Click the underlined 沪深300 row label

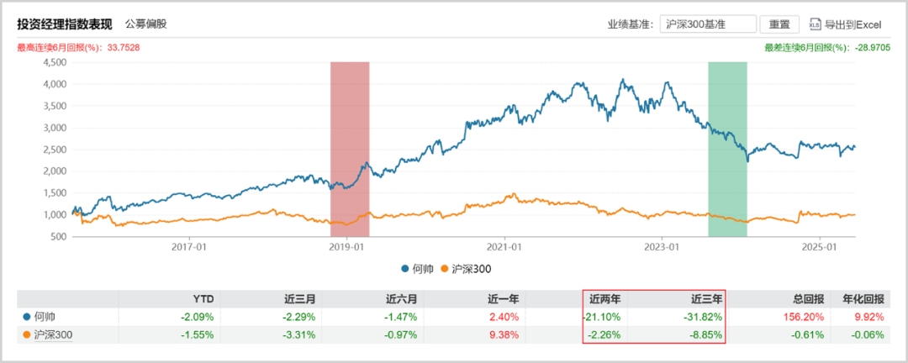[53, 334]
